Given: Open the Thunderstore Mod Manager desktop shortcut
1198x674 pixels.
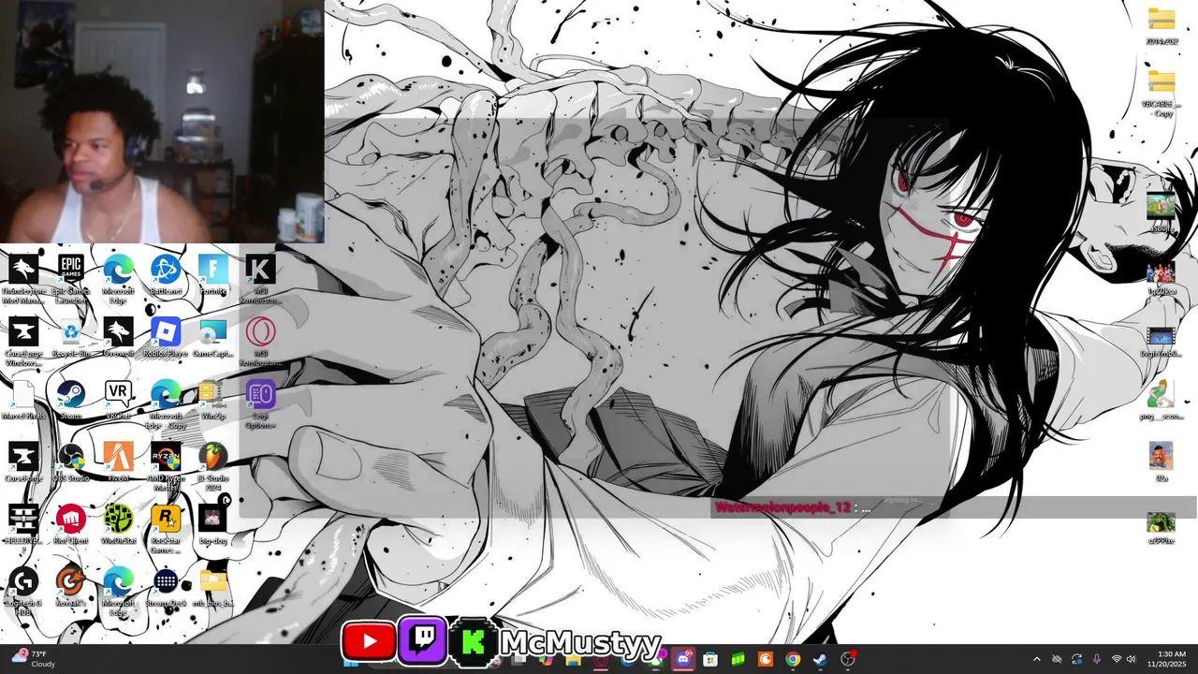Looking at the screenshot, I should (23, 279).
